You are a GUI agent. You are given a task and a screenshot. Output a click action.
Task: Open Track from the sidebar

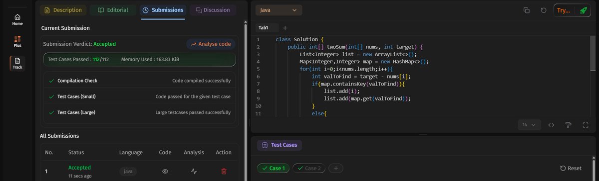pyautogui.click(x=17, y=63)
